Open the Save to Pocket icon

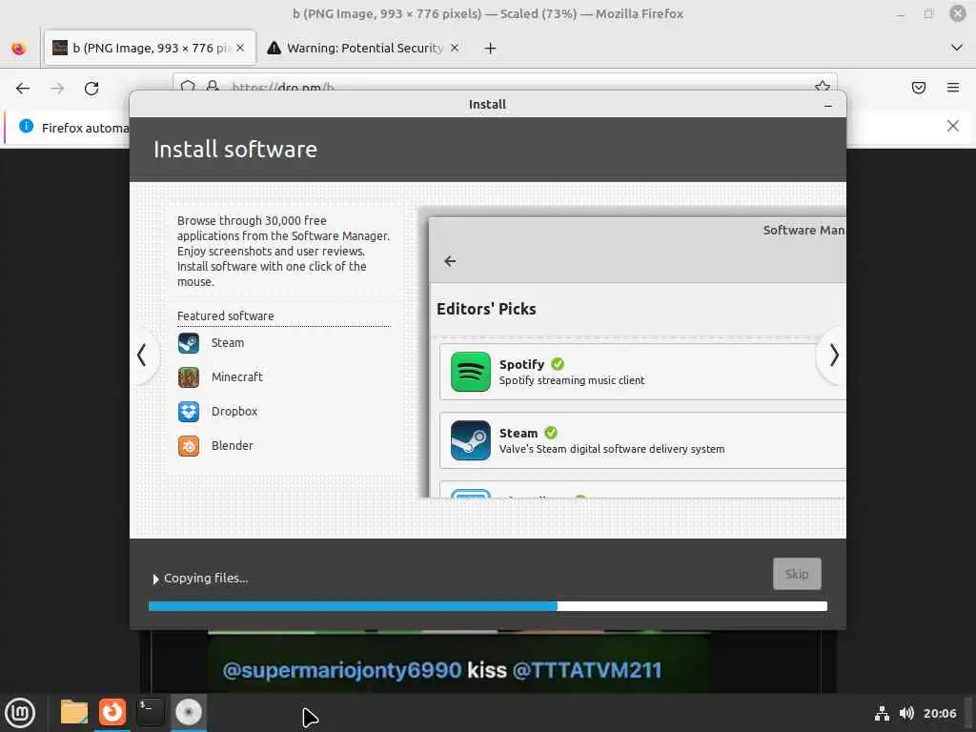[919, 88]
